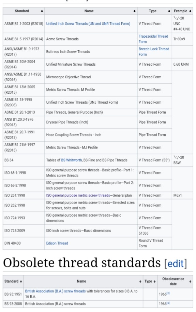Select the M6x1 example cell
Viewport: 196px width, 312px height.
click(182, 195)
